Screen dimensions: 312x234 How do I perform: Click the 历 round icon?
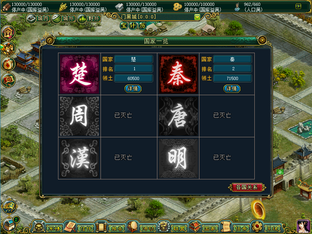point(142,26)
